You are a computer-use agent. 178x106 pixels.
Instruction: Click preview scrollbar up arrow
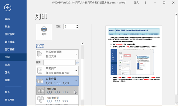(176, 14)
